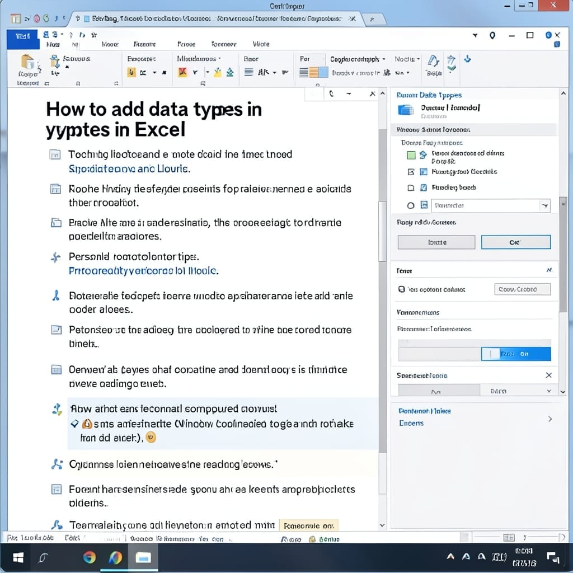The width and height of the screenshot is (573, 573).
Task: Select the pen icon above Siepe label
Action: click(434, 61)
